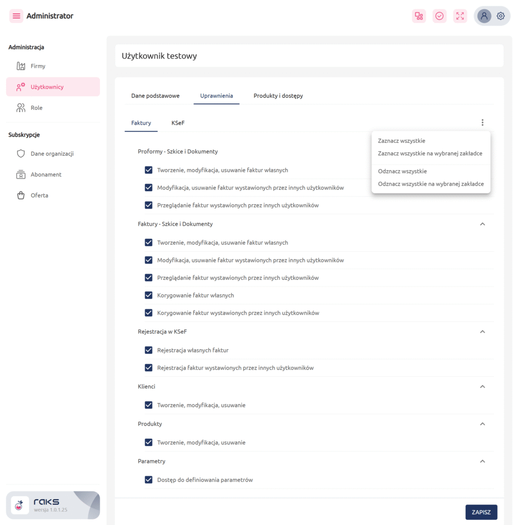Toggle Rejestracja własnych faktur checkbox
This screenshot has height=525, width=515.
[x=149, y=350]
